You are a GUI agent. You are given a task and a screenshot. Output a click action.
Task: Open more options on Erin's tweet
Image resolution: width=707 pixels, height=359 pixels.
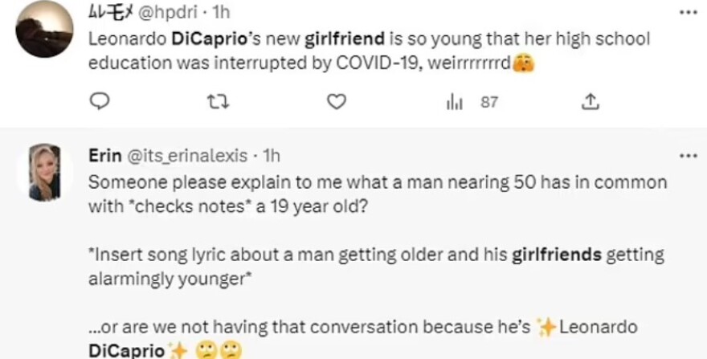(x=688, y=155)
